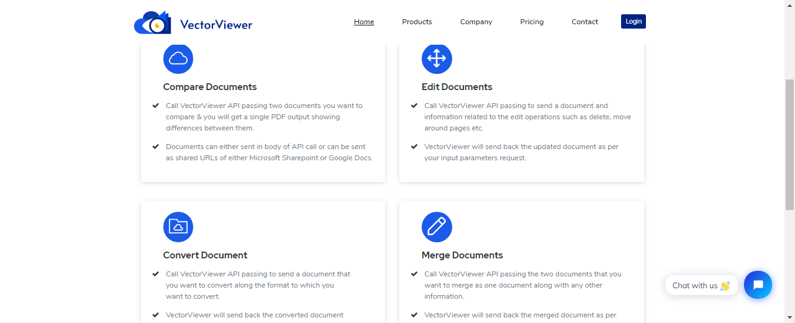Click the page's vertical scrollbar thumb
Screen dimensions: 795x323
789,143
